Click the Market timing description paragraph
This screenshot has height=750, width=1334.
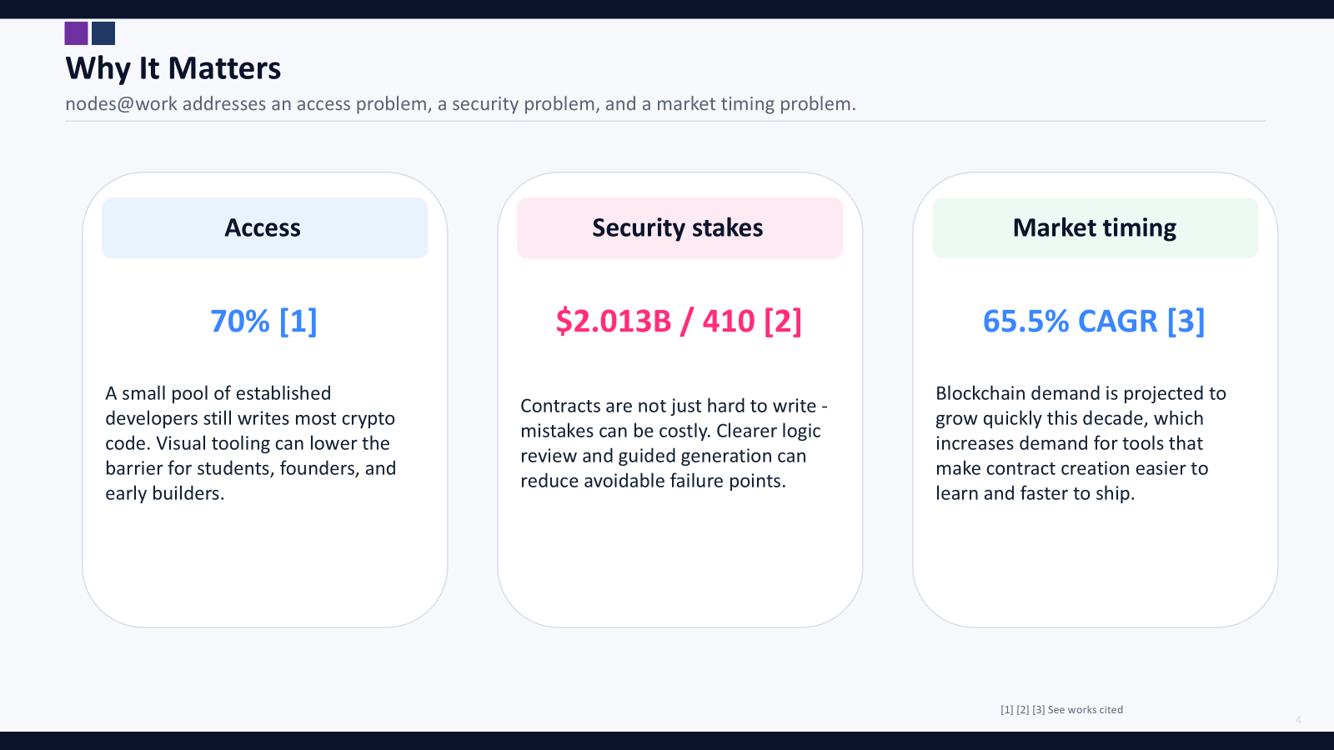coord(1081,443)
